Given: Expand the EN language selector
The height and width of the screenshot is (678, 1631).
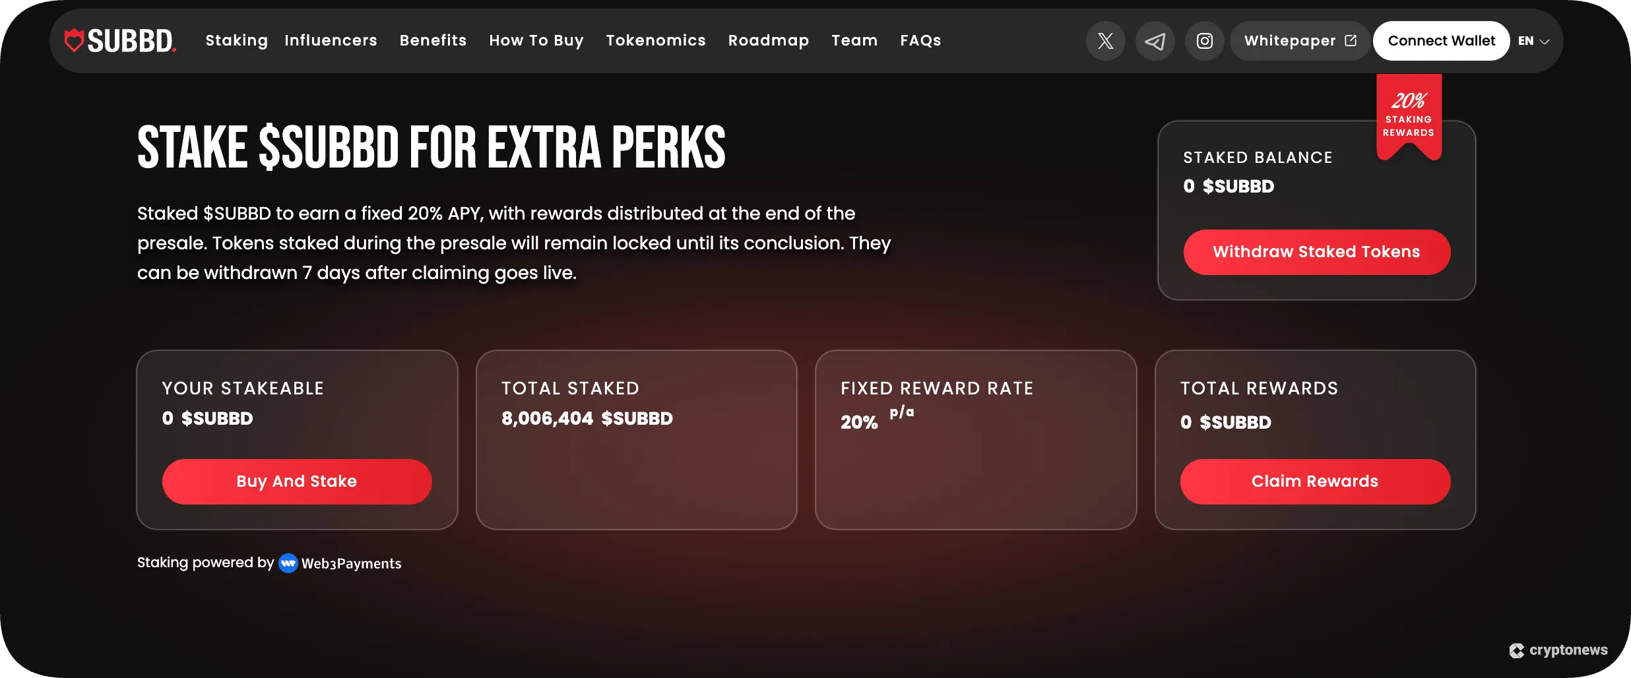Looking at the screenshot, I should (x=1532, y=40).
